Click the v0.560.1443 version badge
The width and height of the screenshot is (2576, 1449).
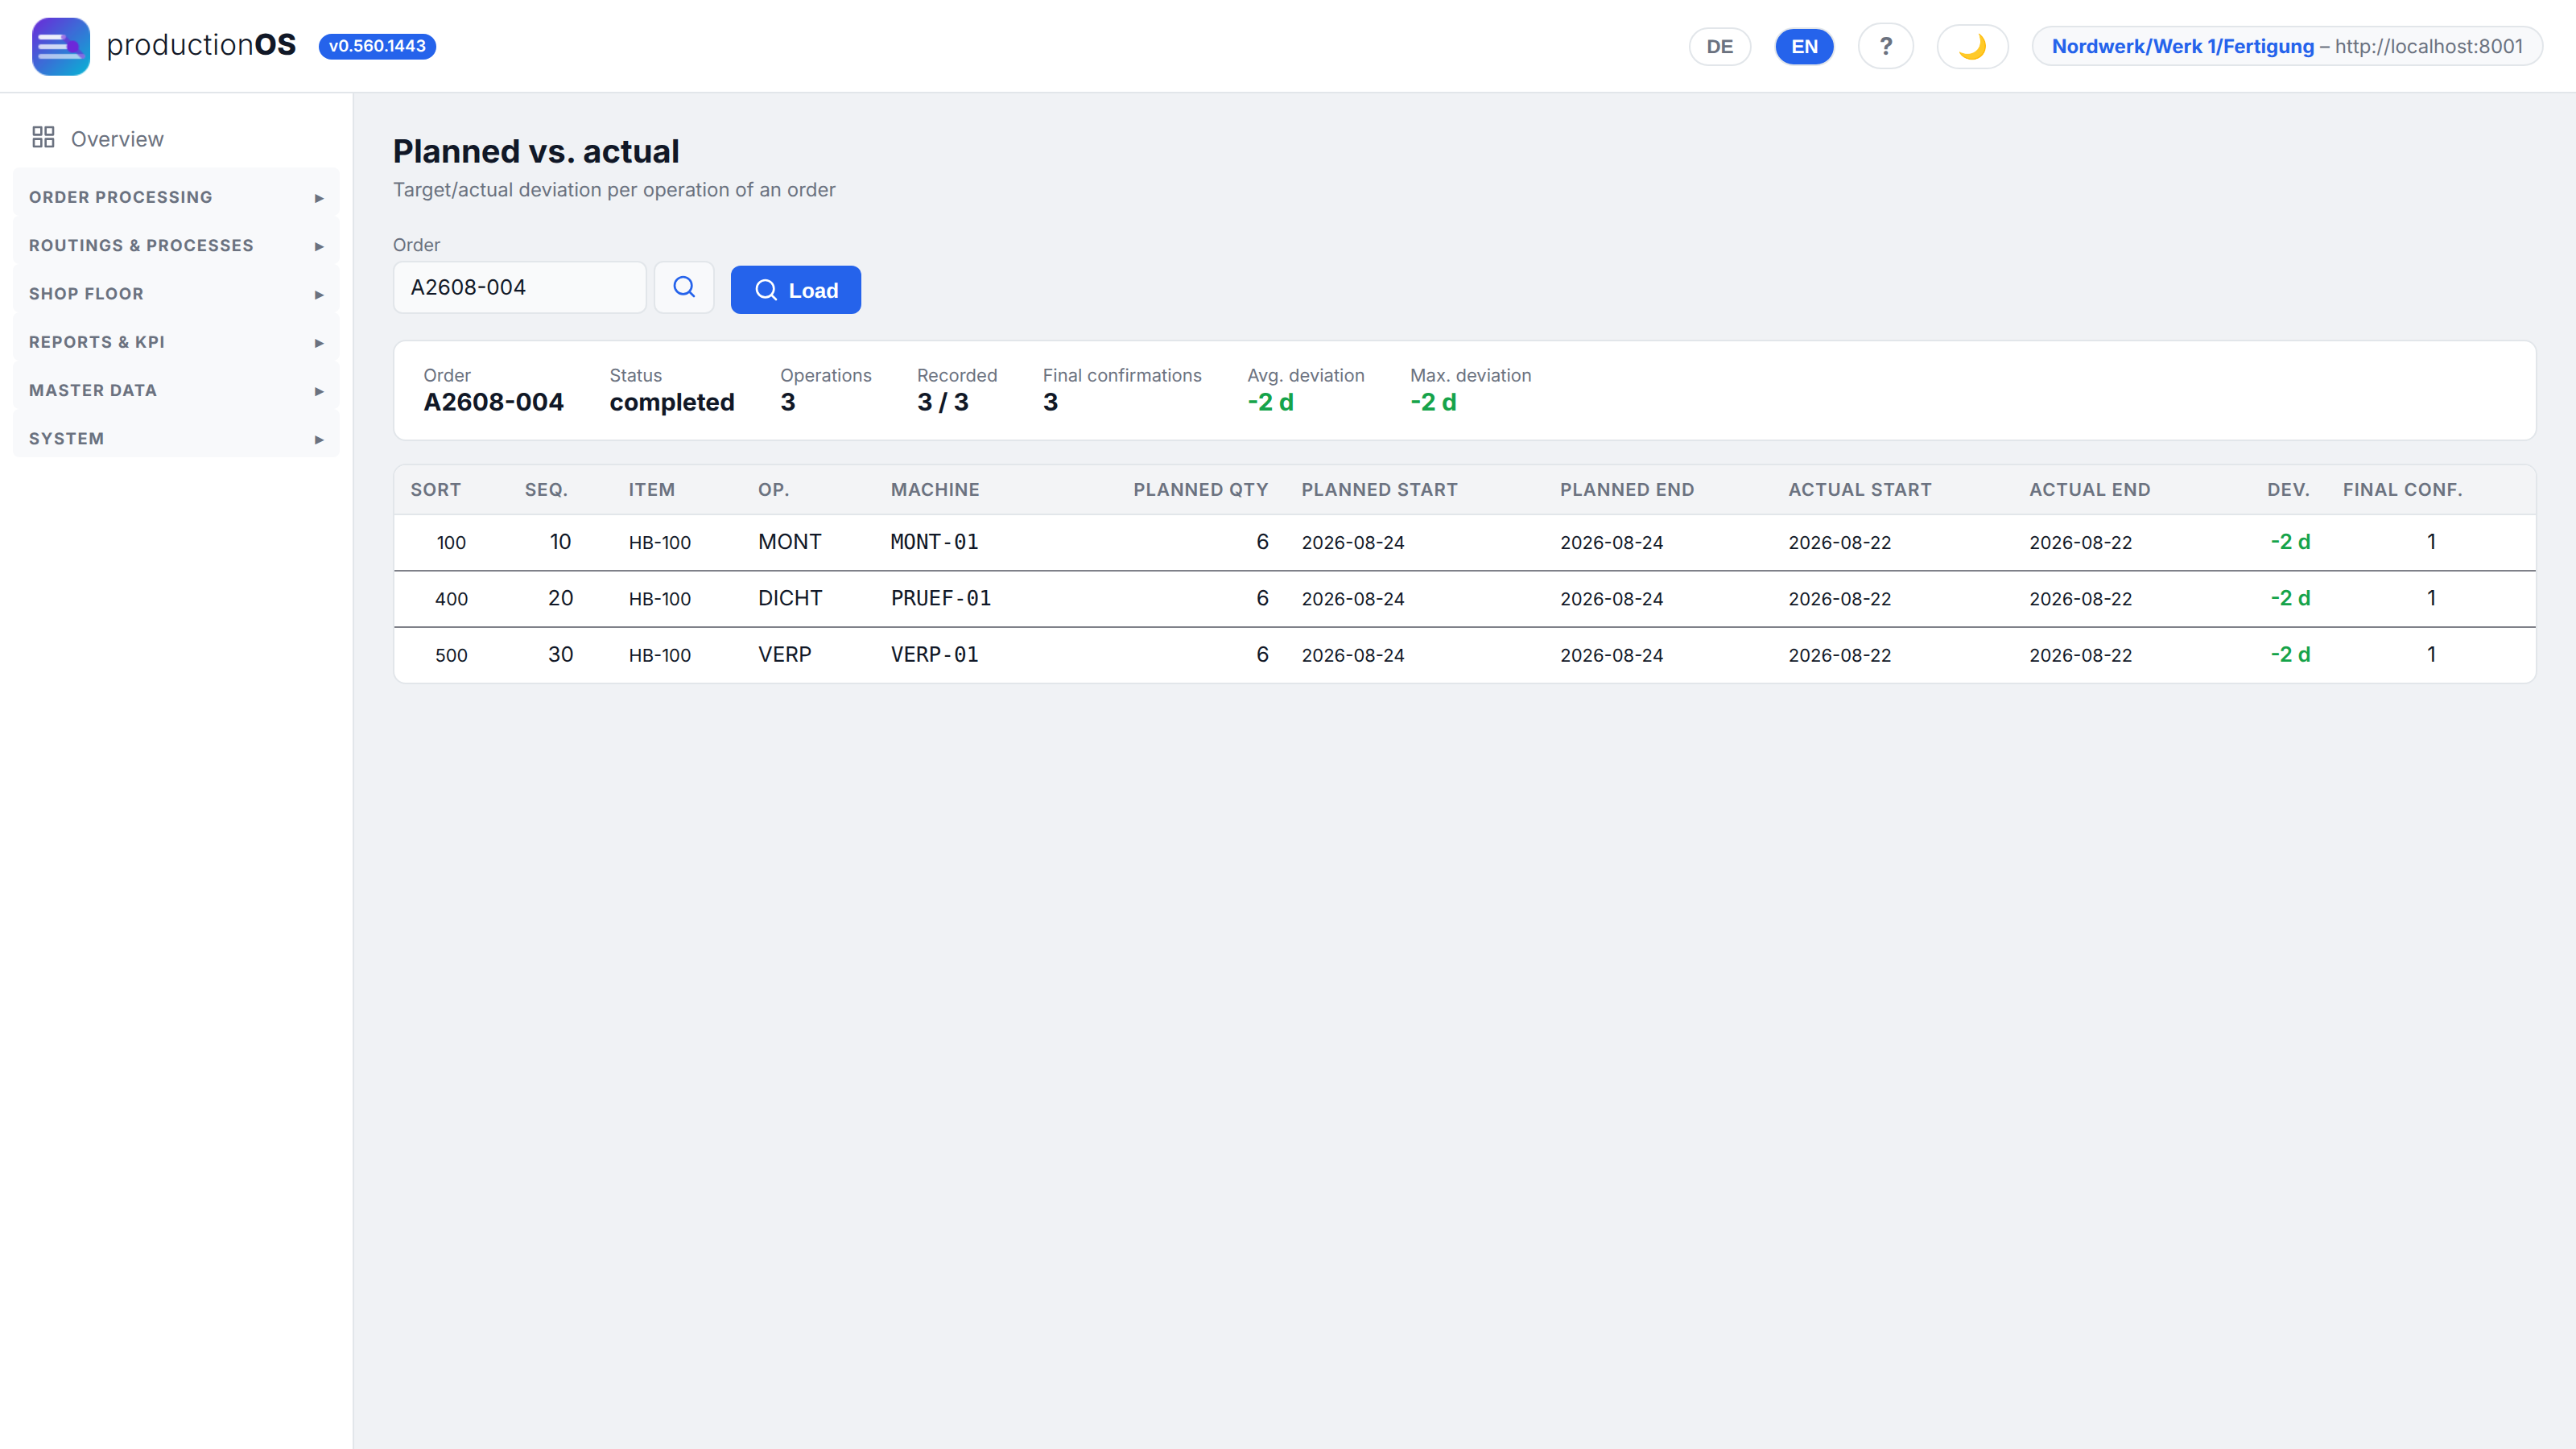[377, 46]
